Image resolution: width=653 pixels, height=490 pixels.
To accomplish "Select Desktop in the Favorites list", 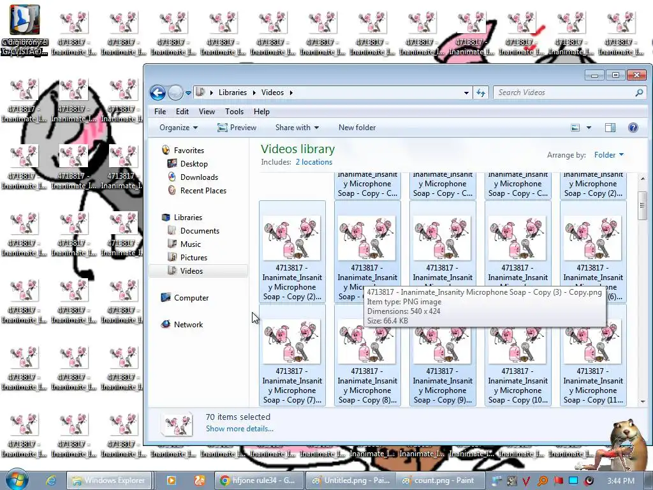I will tap(194, 164).
